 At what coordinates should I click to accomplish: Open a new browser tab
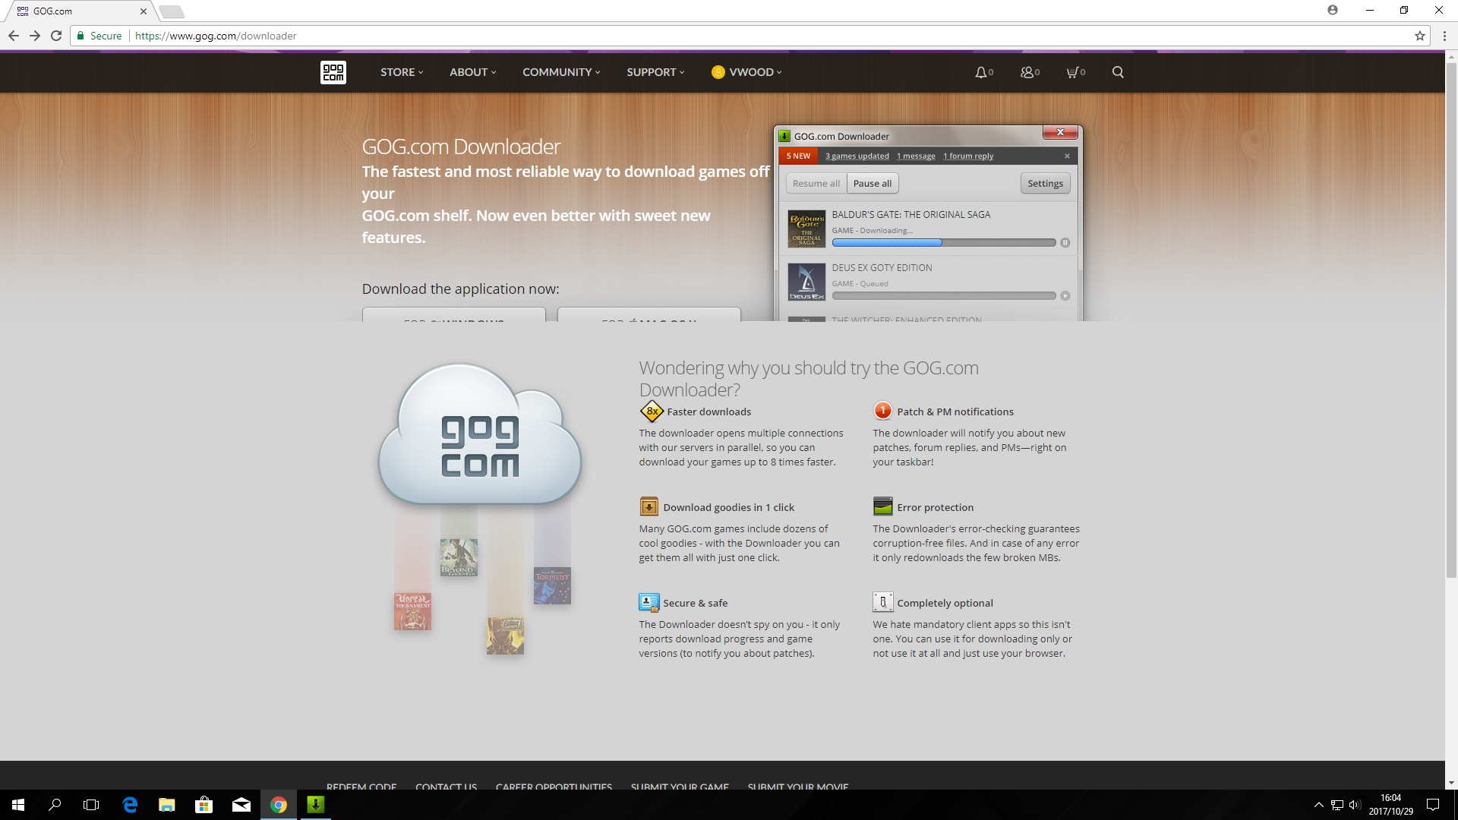(x=172, y=11)
